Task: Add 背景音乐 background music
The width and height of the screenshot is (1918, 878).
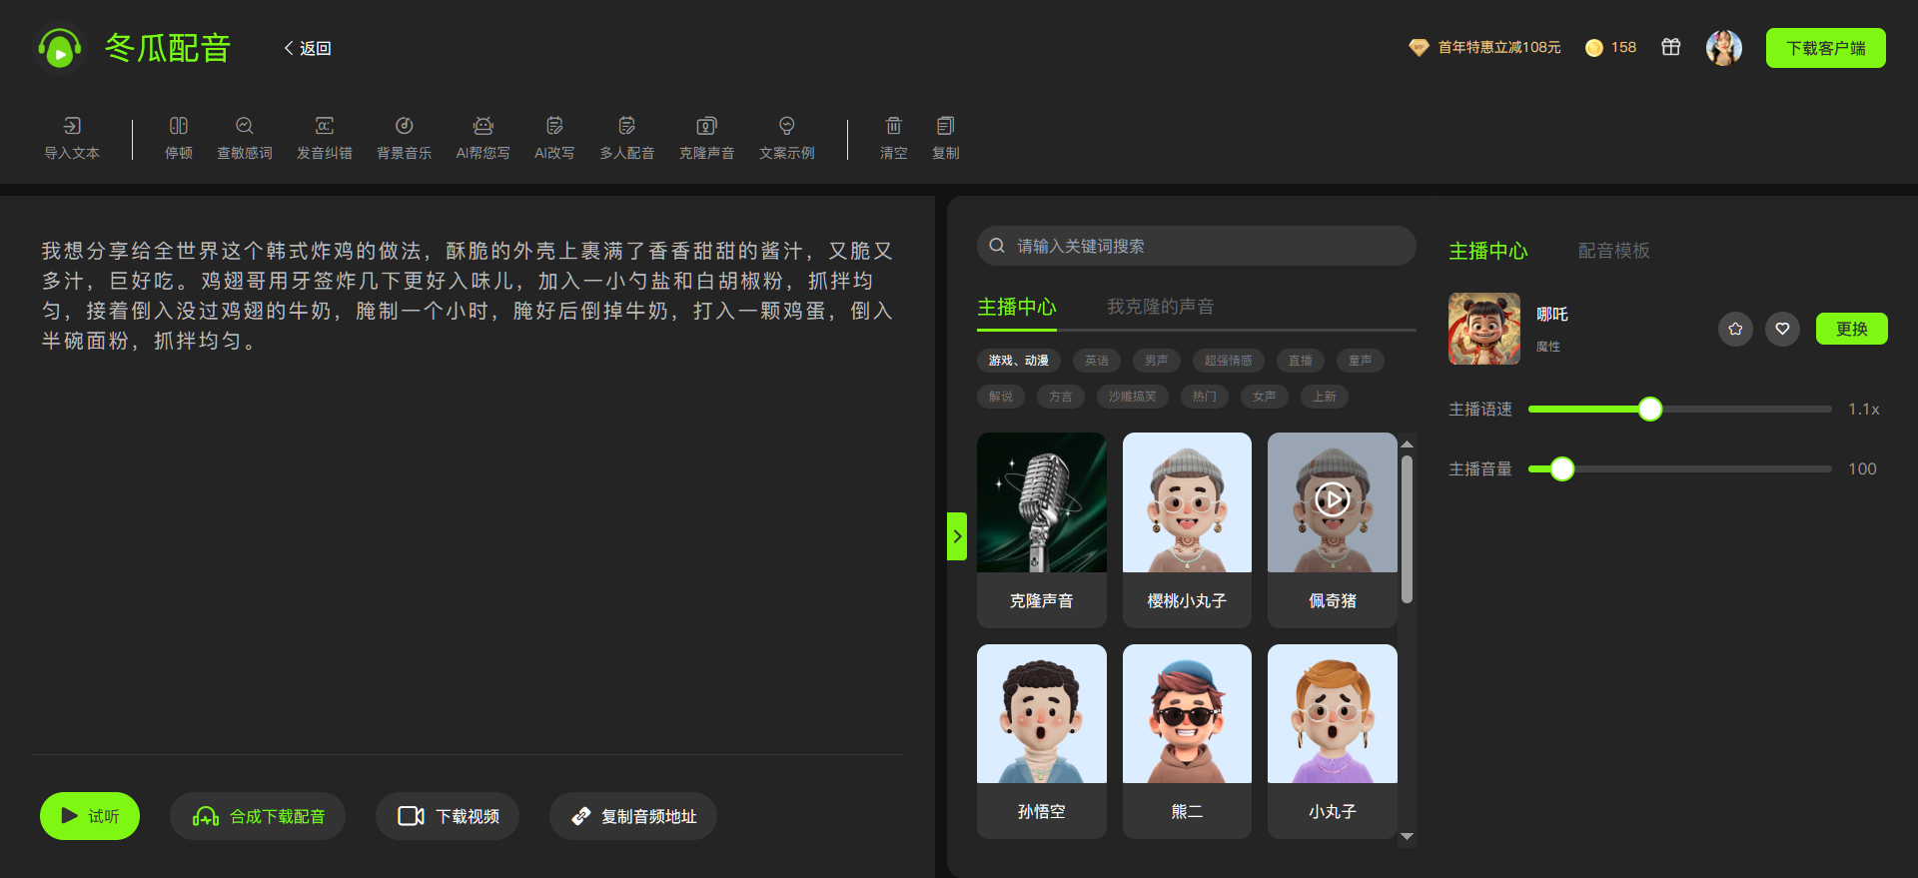Action: point(405,138)
